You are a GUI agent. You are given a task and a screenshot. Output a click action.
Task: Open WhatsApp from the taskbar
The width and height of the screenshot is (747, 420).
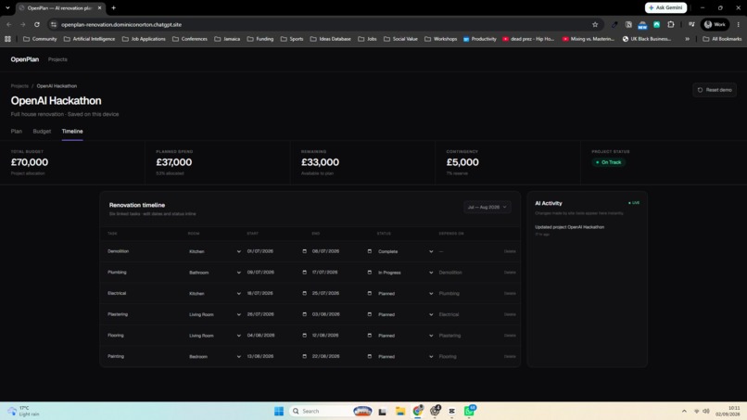[469, 411]
